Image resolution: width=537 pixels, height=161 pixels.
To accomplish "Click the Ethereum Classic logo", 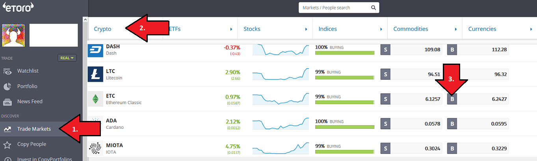I will [95, 99].
